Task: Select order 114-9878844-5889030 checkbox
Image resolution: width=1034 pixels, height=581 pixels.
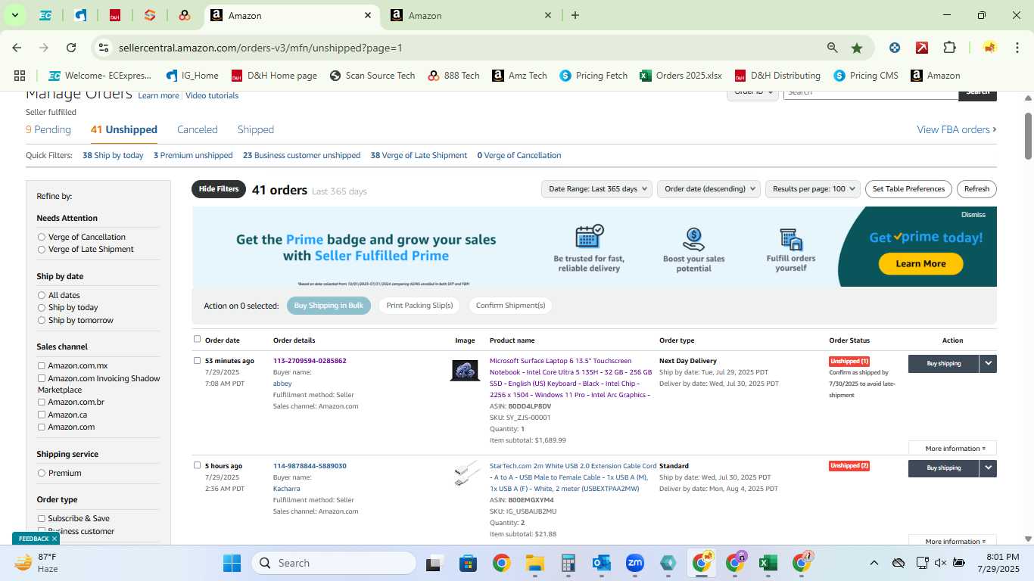Action: 198,465
